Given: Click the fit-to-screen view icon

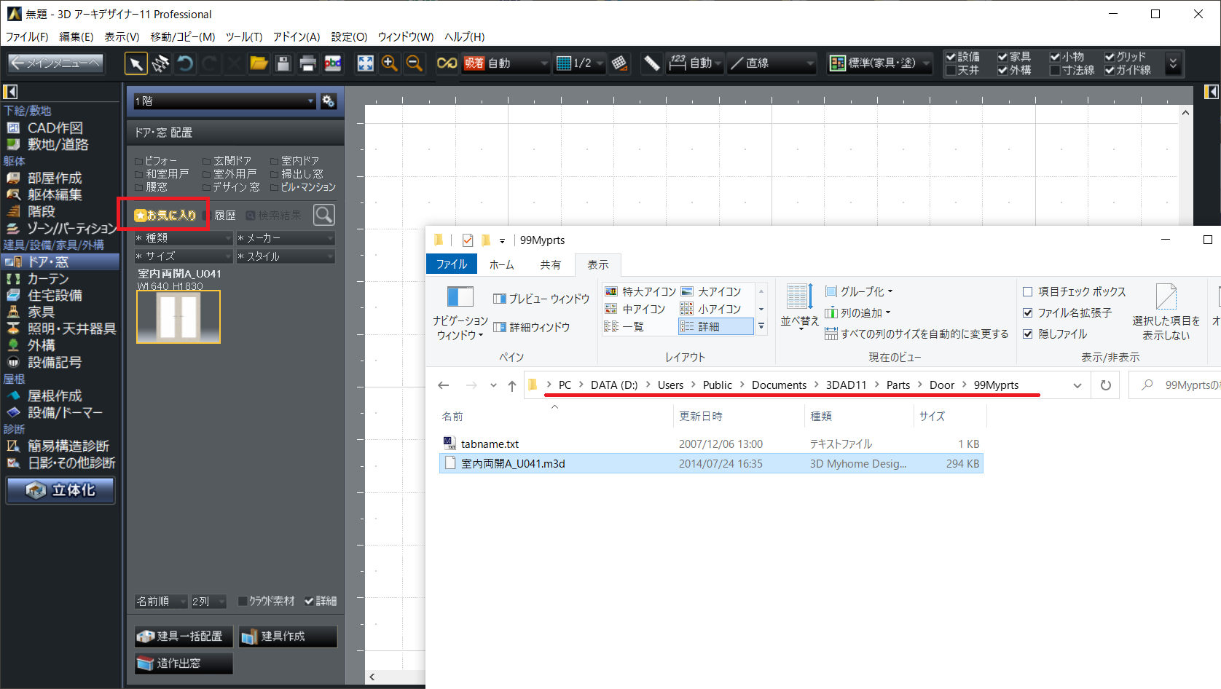Looking at the screenshot, I should 365,64.
